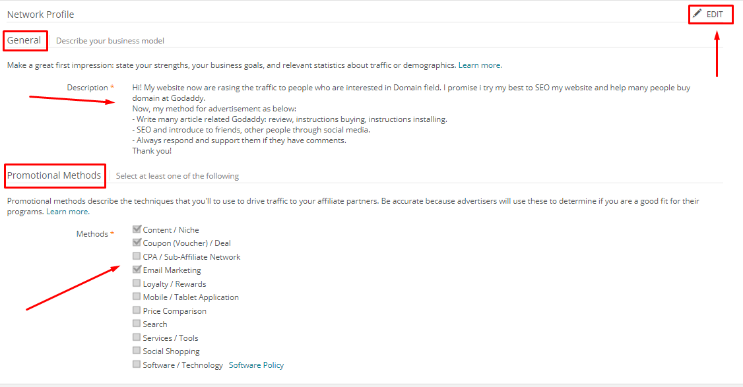Click the Promotional Methods section heading
The width and height of the screenshot is (743, 387).
click(x=54, y=175)
